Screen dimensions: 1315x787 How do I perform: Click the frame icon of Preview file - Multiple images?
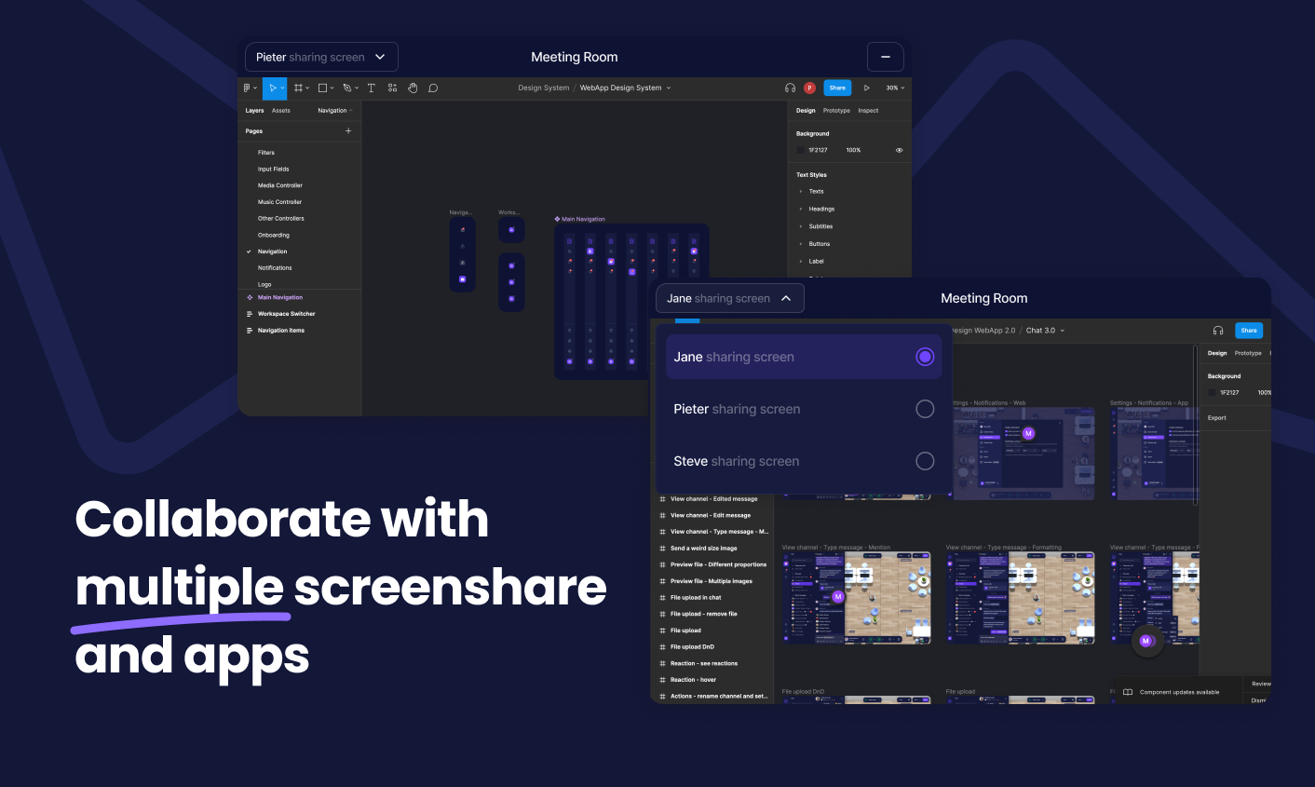click(663, 581)
